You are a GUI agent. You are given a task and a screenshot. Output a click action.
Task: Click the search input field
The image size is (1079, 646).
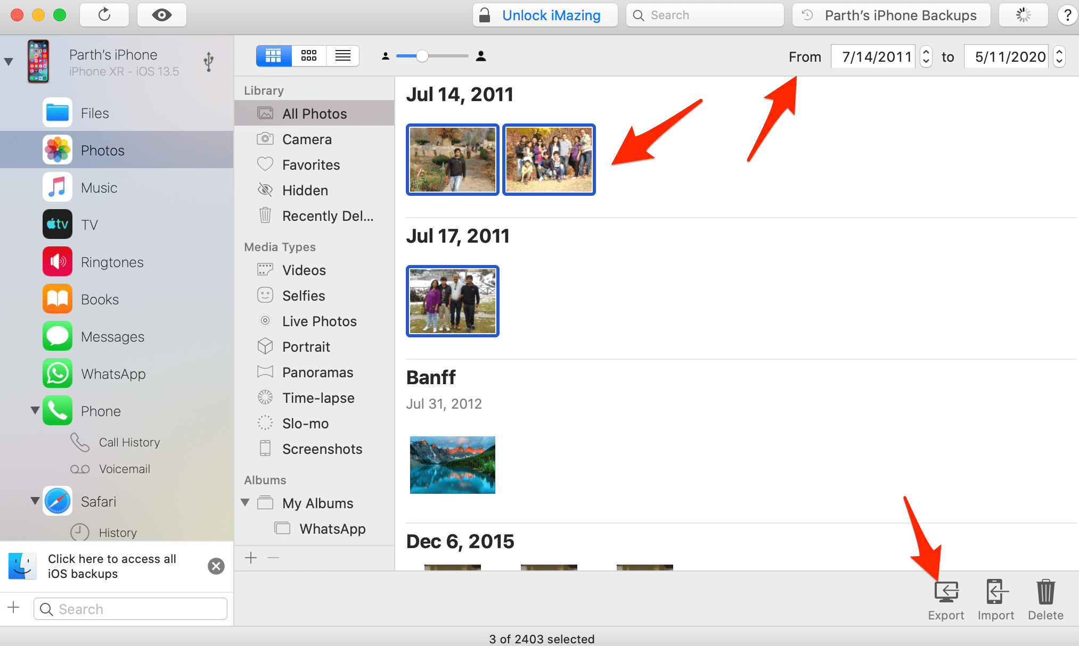(x=705, y=13)
